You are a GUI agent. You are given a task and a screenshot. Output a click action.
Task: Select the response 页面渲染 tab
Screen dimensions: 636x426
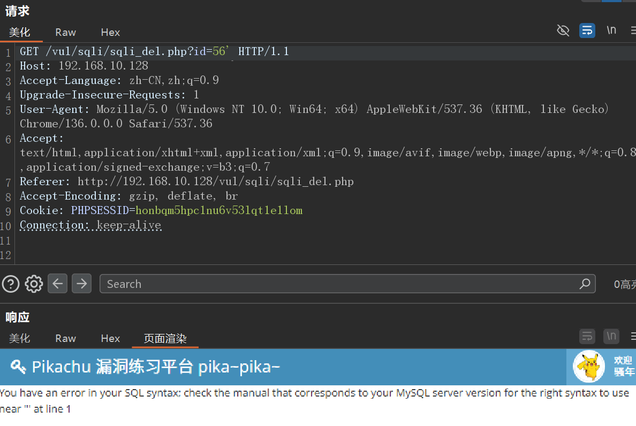pyautogui.click(x=165, y=339)
